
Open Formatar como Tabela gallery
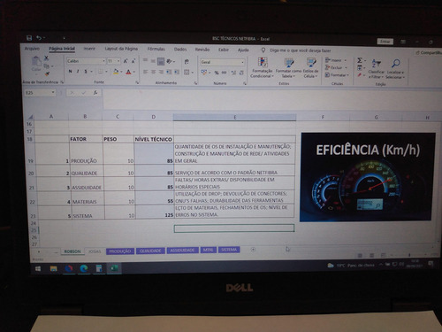click(x=288, y=68)
